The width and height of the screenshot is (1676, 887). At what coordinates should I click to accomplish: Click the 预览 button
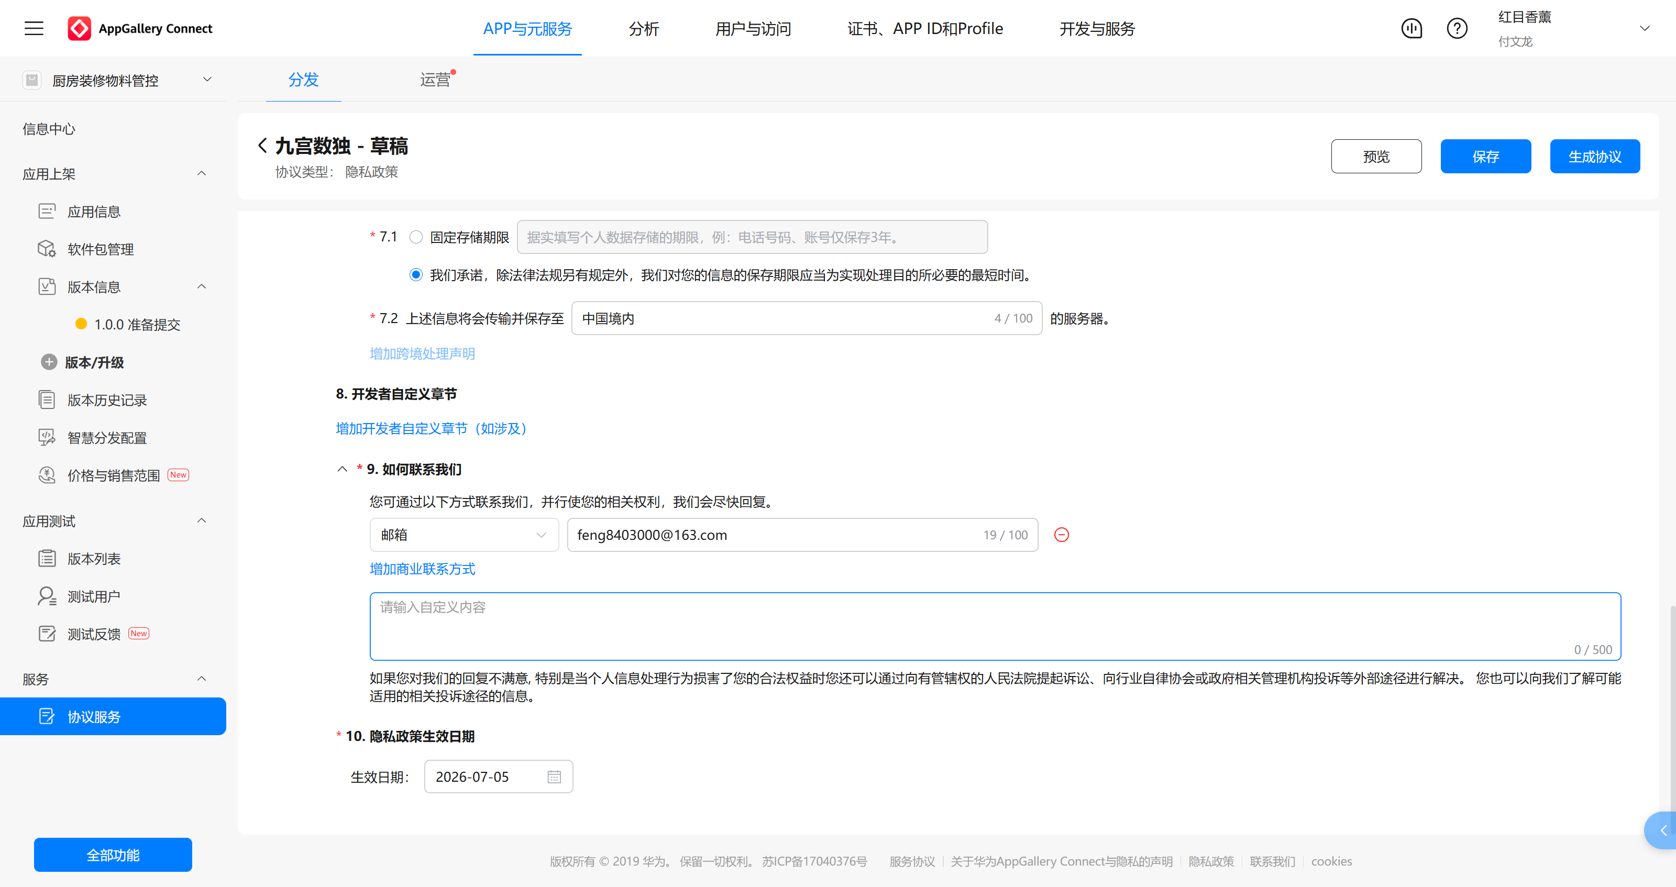pos(1376,156)
